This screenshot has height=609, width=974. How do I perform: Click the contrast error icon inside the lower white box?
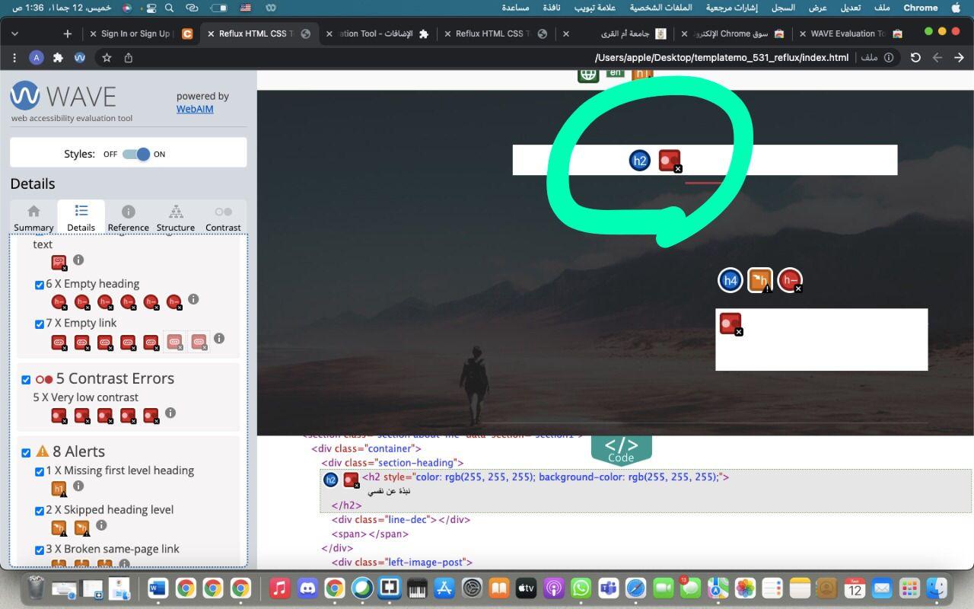[730, 324]
